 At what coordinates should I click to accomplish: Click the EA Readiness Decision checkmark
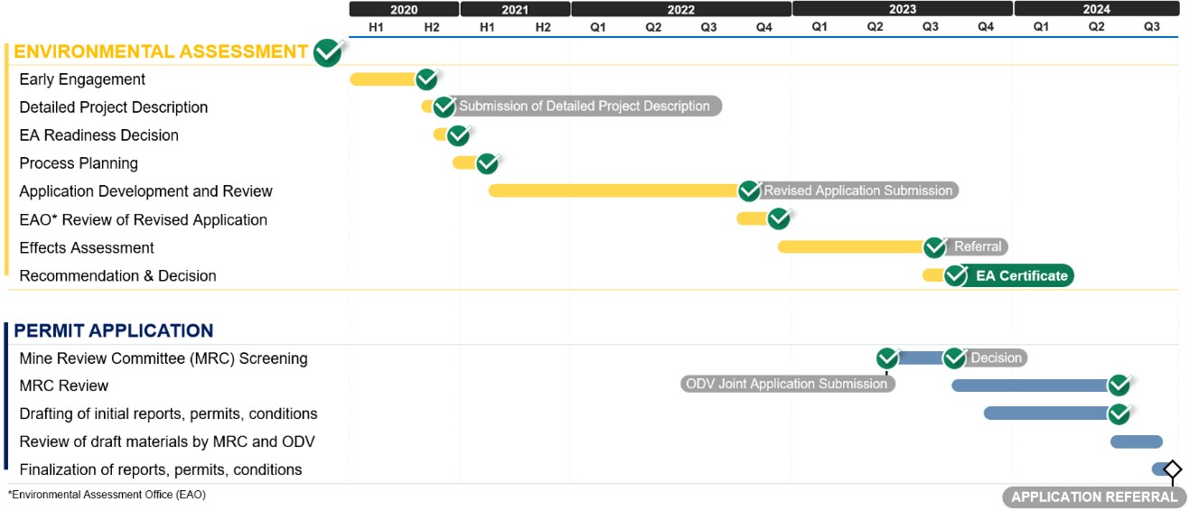point(458,135)
